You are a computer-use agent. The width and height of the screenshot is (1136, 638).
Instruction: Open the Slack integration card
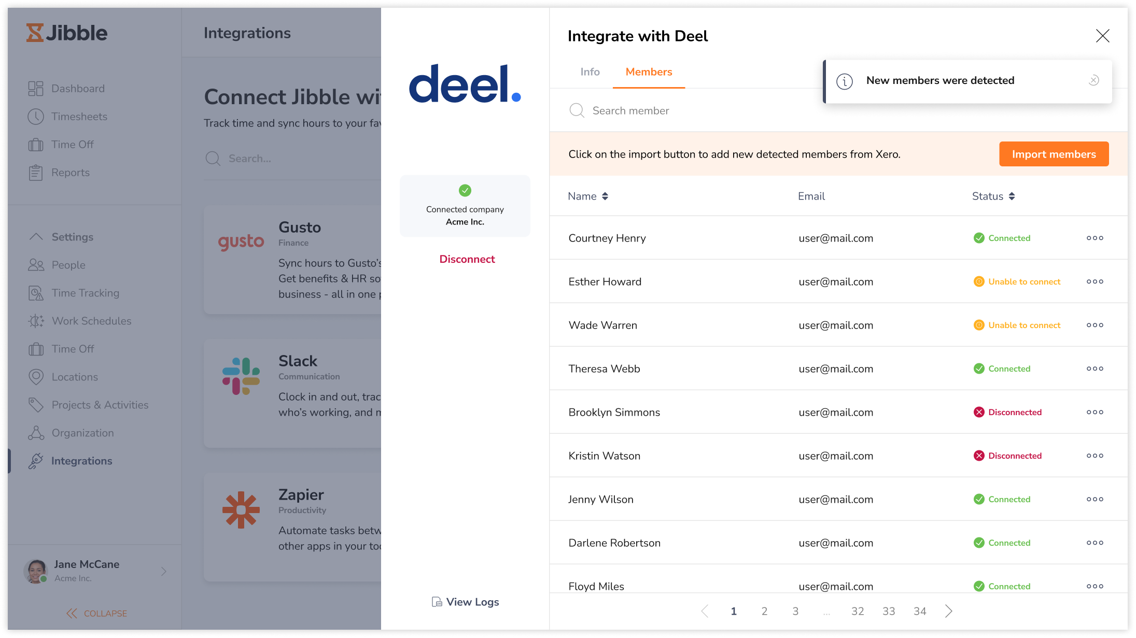(292, 393)
